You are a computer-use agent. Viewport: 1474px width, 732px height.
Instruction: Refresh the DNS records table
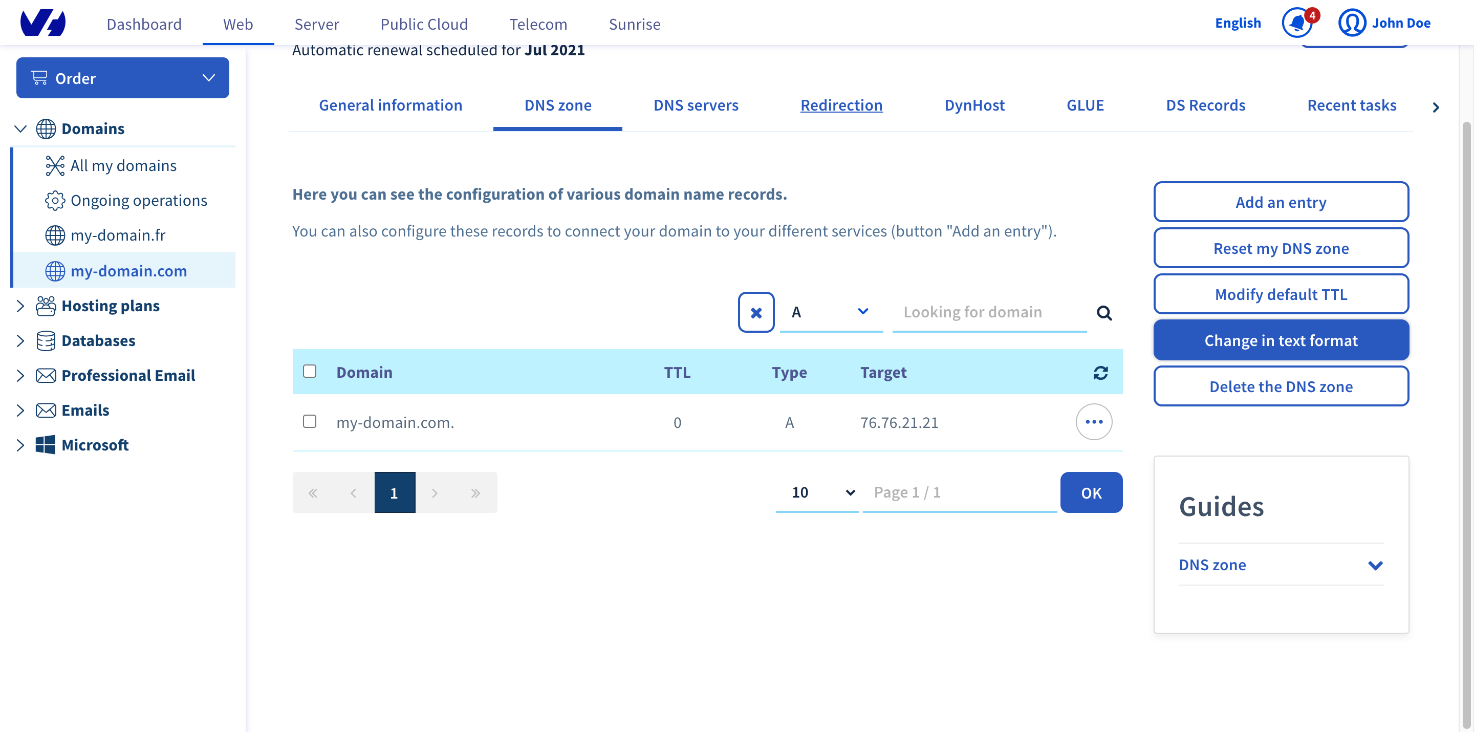pyautogui.click(x=1100, y=373)
